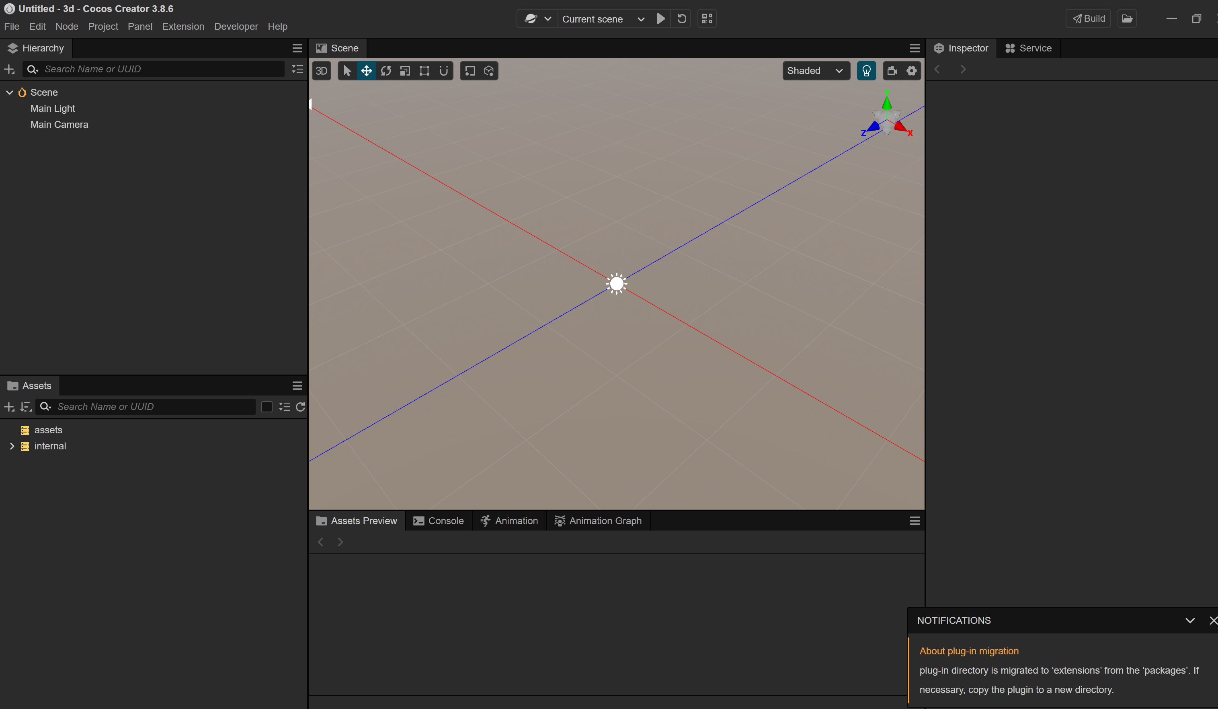Open the Shaded render mode dropdown
This screenshot has height=709, width=1218.
815,71
